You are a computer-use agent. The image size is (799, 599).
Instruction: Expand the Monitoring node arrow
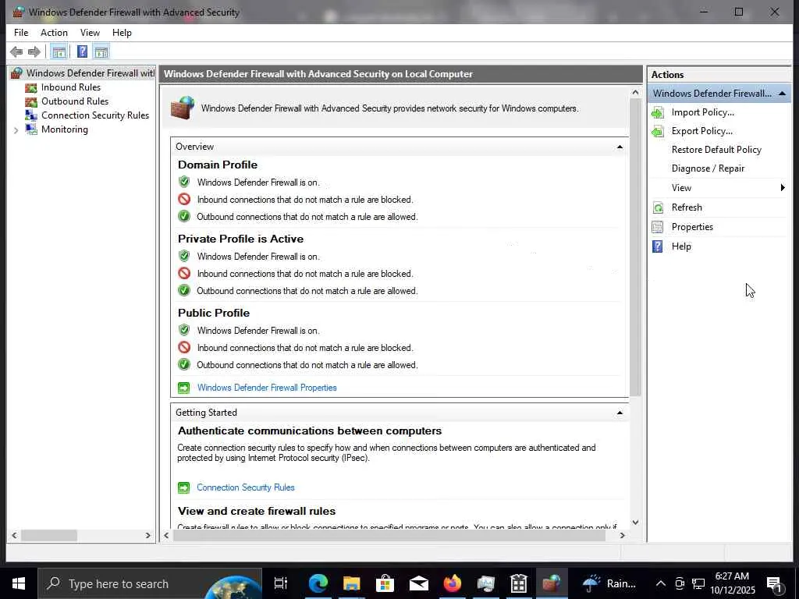[16, 130]
